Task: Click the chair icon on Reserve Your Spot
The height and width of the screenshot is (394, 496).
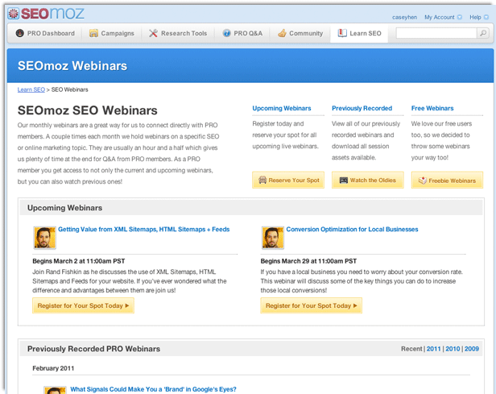Action: (x=262, y=180)
